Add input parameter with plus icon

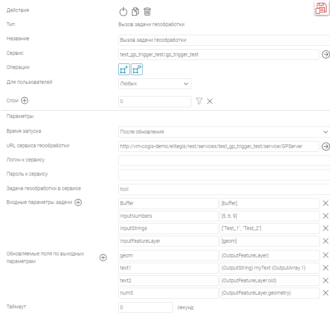pyautogui.click(x=78, y=203)
